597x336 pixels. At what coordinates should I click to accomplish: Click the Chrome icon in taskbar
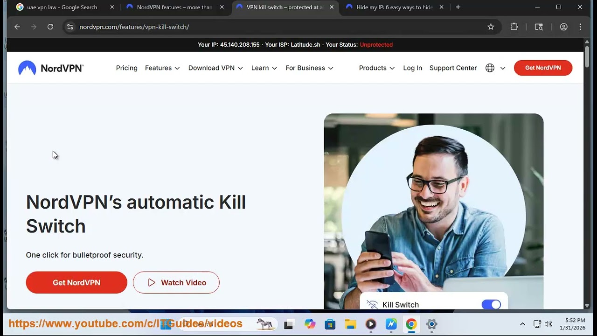411,324
